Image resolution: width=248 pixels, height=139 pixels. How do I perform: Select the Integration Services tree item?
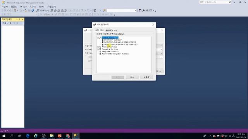coord(110,51)
